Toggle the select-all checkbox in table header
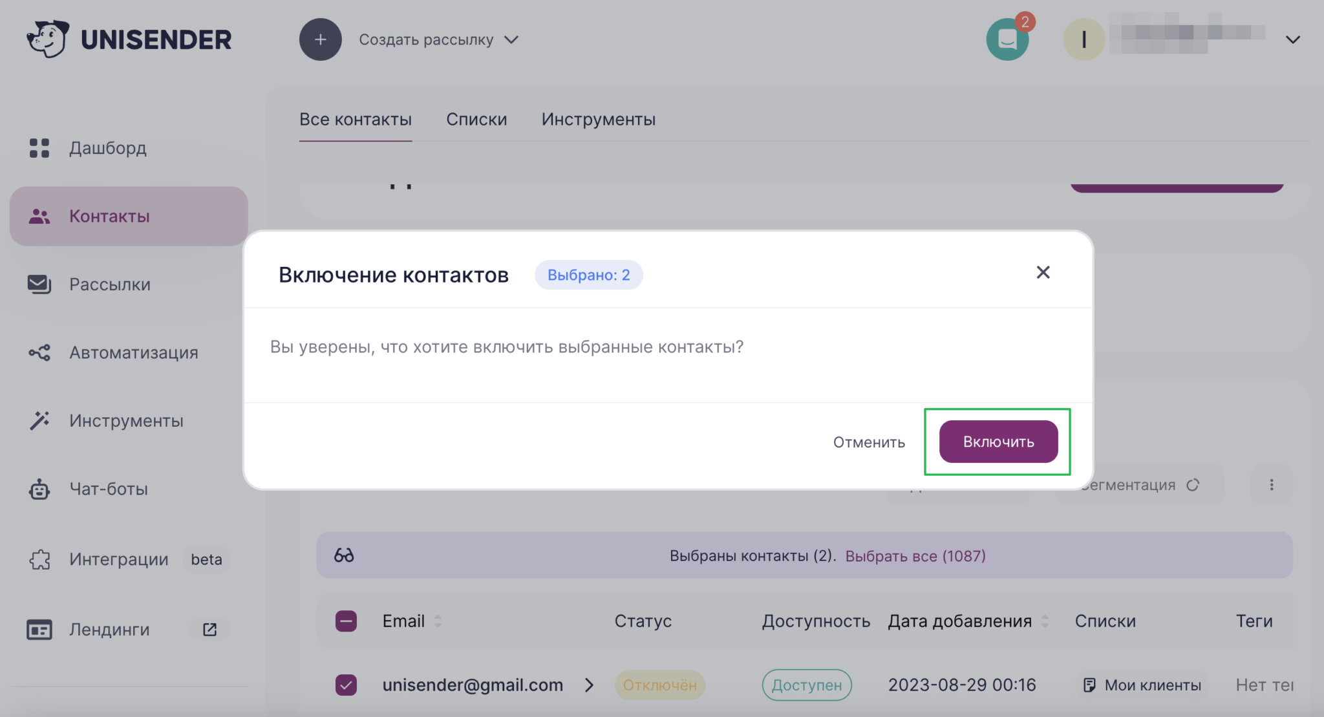This screenshot has width=1324, height=717. [x=346, y=621]
